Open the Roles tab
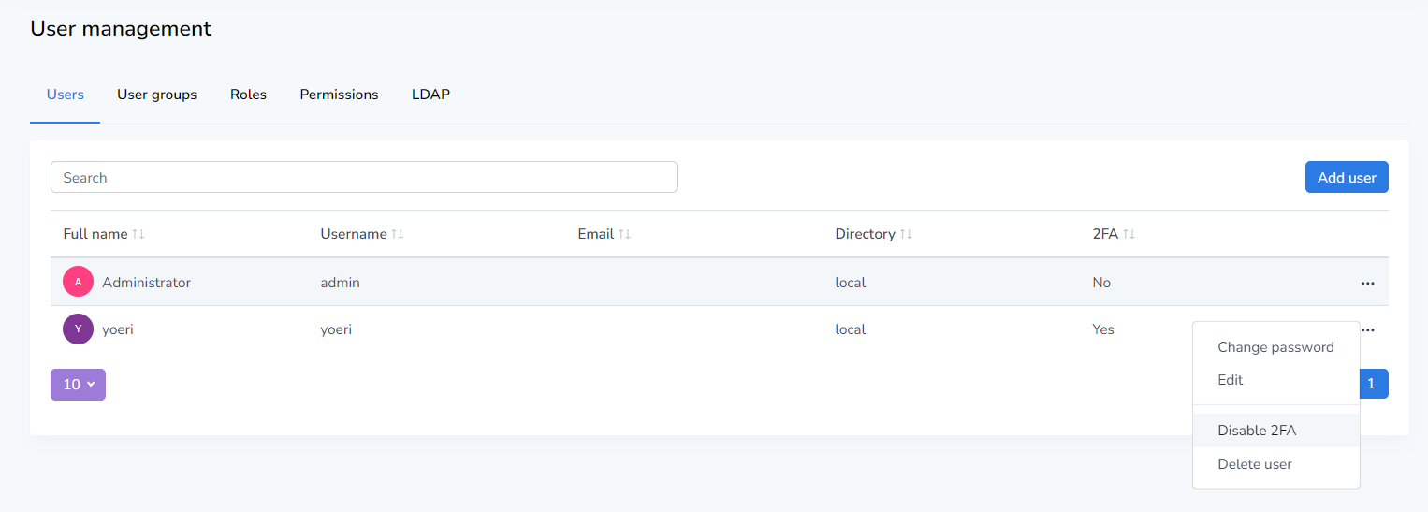 point(248,95)
